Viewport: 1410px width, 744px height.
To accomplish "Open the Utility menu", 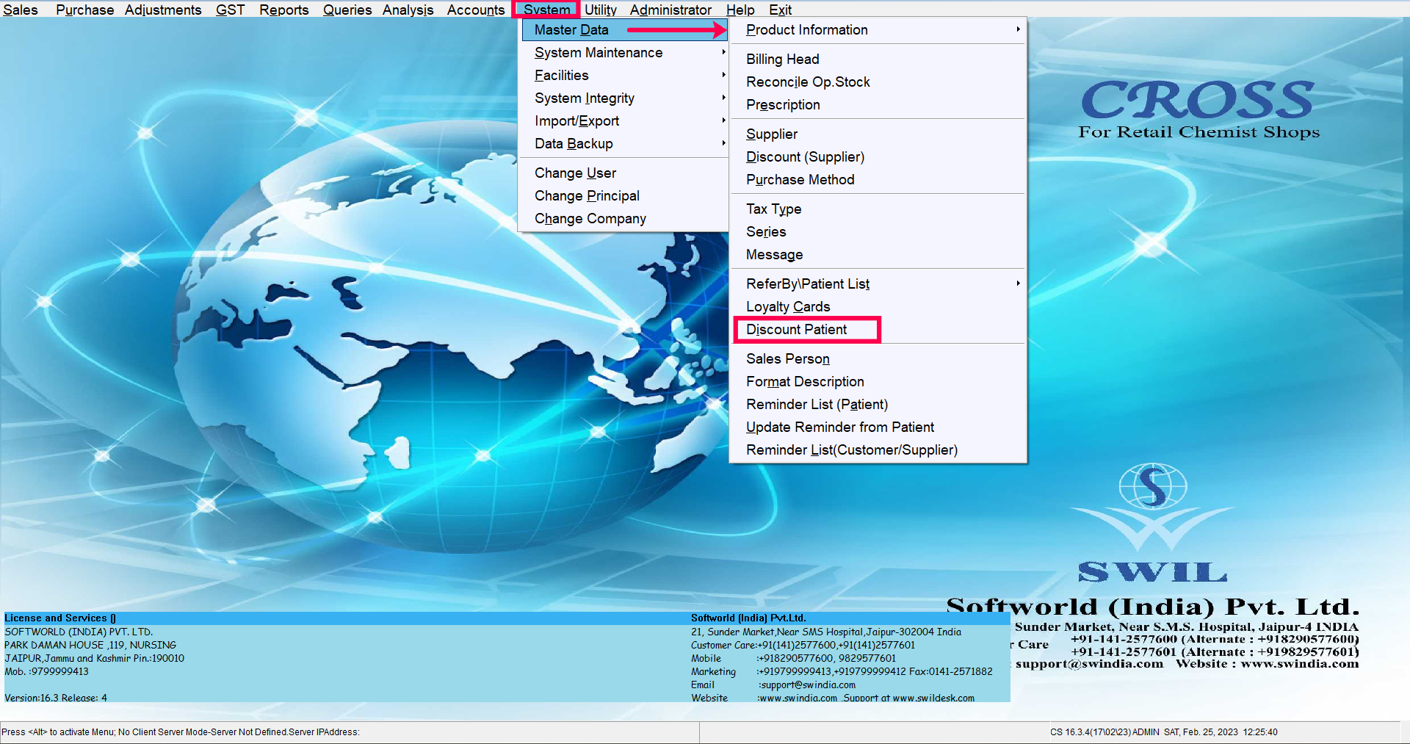I will click(x=601, y=10).
